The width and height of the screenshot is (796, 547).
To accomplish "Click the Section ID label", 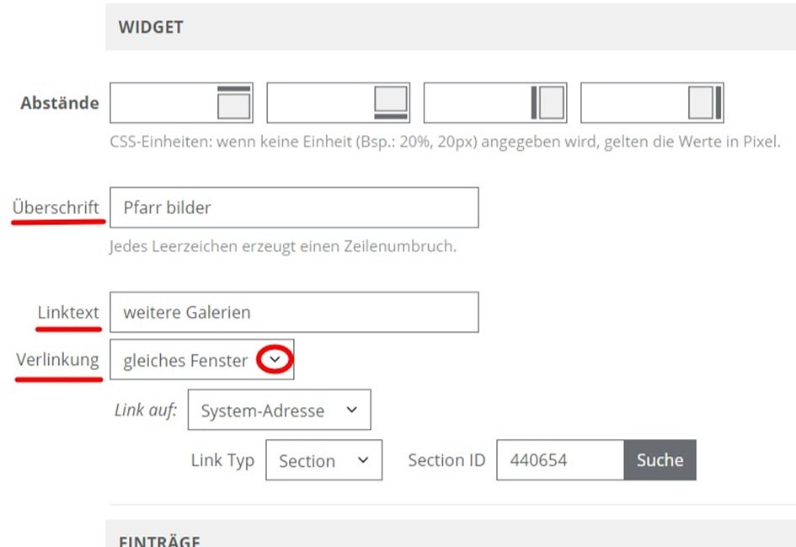I will click(x=446, y=459).
